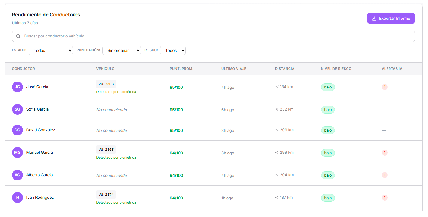Select vehicle tag VW-2803
Viewport: 428px width, 217px height.
[x=106, y=84]
